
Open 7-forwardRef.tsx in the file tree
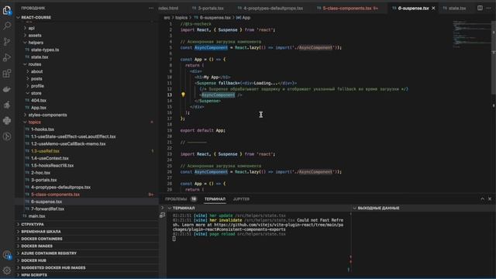pyautogui.click(x=47, y=208)
